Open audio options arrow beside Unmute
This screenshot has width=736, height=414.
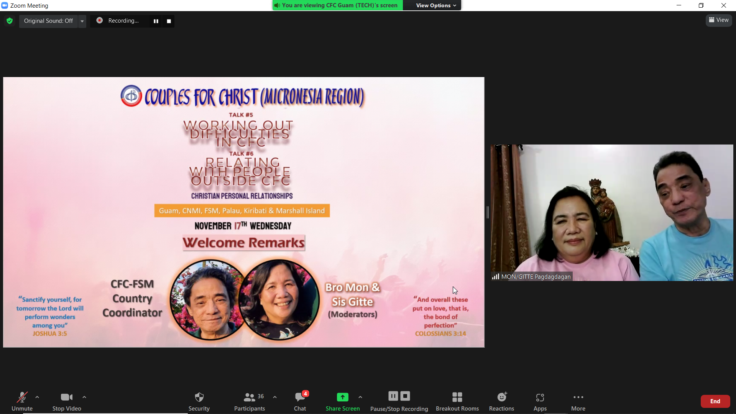[37, 397]
